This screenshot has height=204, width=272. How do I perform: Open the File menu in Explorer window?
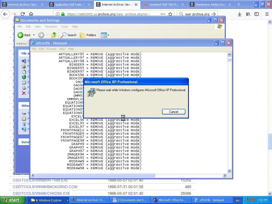pos(19,27)
